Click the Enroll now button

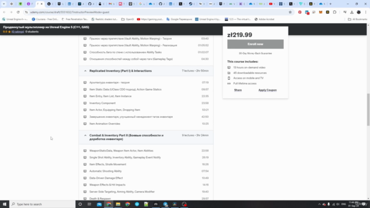tap(256, 44)
